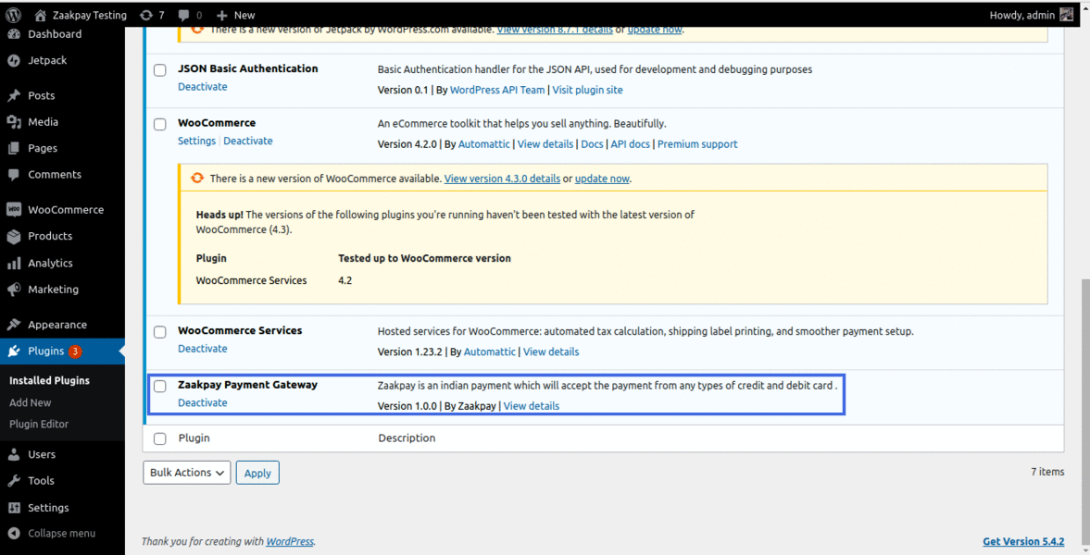
Task: Open WordPress API Team author link
Action: [497, 90]
